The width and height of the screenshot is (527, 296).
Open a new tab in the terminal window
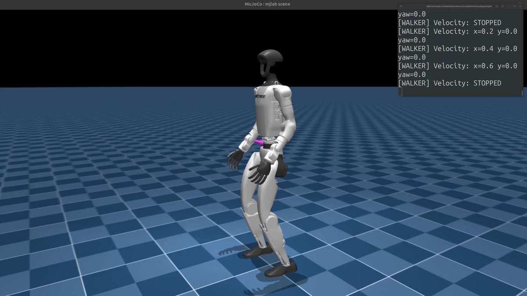click(x=401, y=6)
